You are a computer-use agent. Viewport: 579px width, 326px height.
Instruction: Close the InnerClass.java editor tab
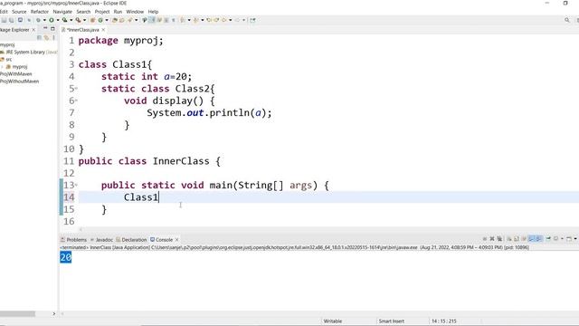pyautogui.click(x=103, y=30)
